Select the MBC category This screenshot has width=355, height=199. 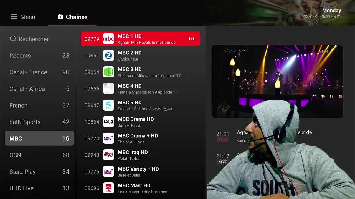(39, 138)
